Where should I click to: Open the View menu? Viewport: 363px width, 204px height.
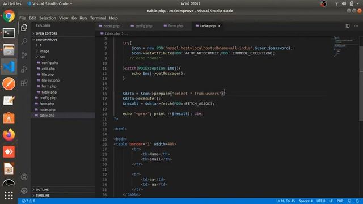pyautogui.click(x=64, y=18)
